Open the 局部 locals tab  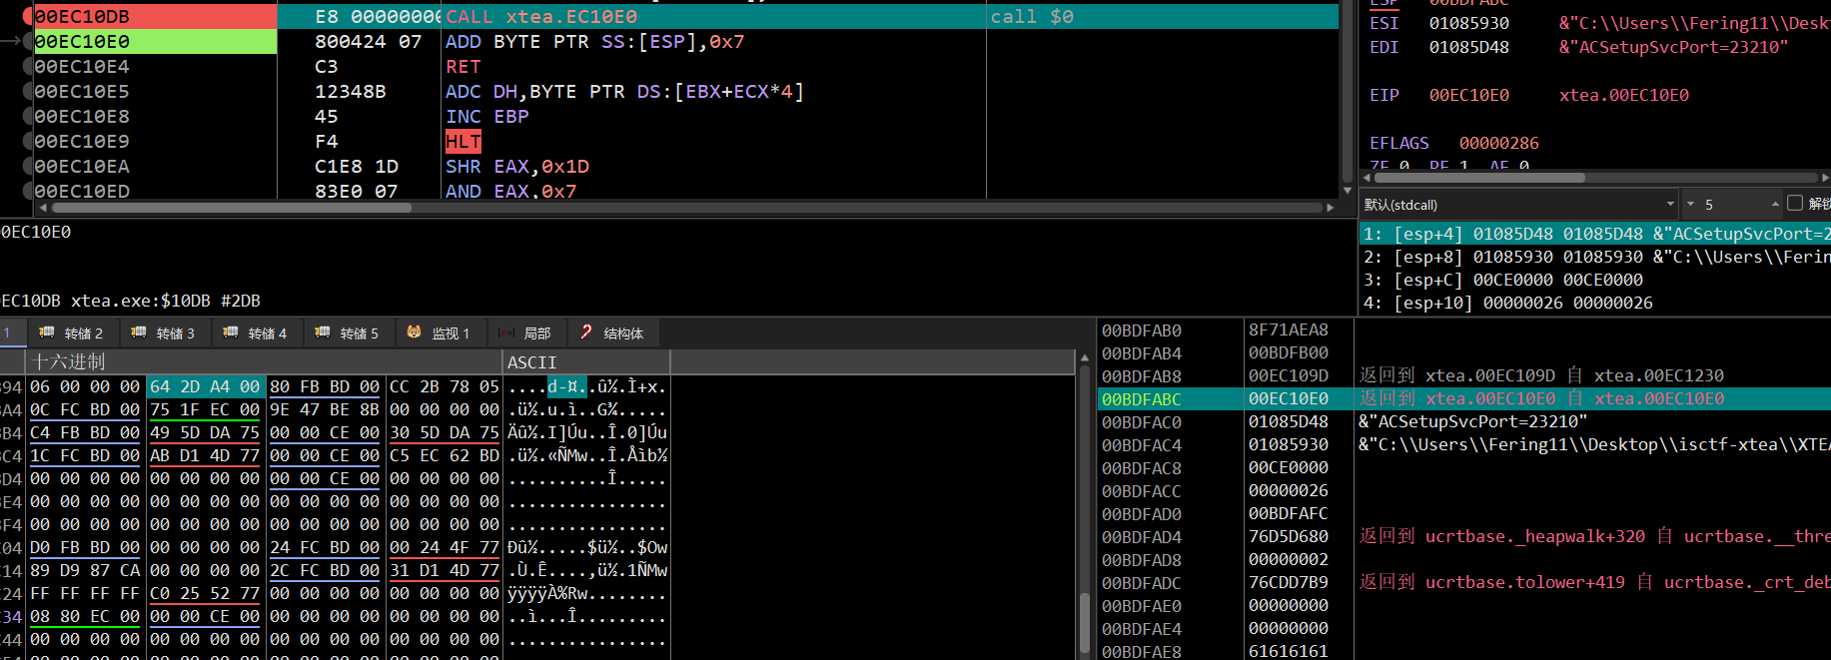point(525,332)
